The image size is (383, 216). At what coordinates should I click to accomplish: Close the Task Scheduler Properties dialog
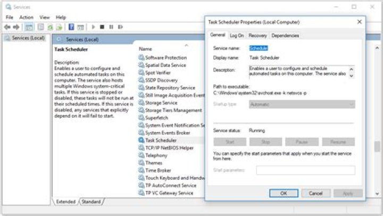click(x=360, y=22)
